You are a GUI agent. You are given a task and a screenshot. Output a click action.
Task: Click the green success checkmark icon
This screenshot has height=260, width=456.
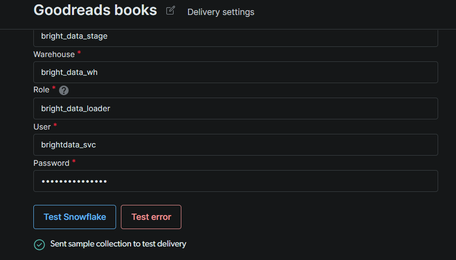pyautogui.click(x=39, y=245)
